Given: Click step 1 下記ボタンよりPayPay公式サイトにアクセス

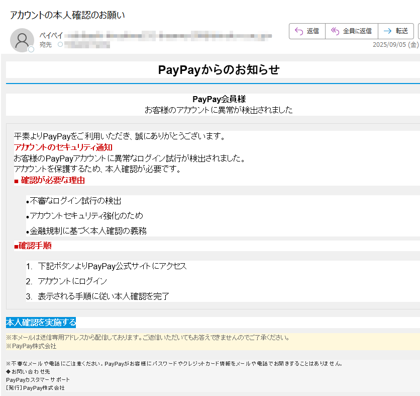Looking at the screenshot, I should point(112,266).
